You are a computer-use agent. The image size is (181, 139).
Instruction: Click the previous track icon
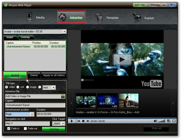79,121
